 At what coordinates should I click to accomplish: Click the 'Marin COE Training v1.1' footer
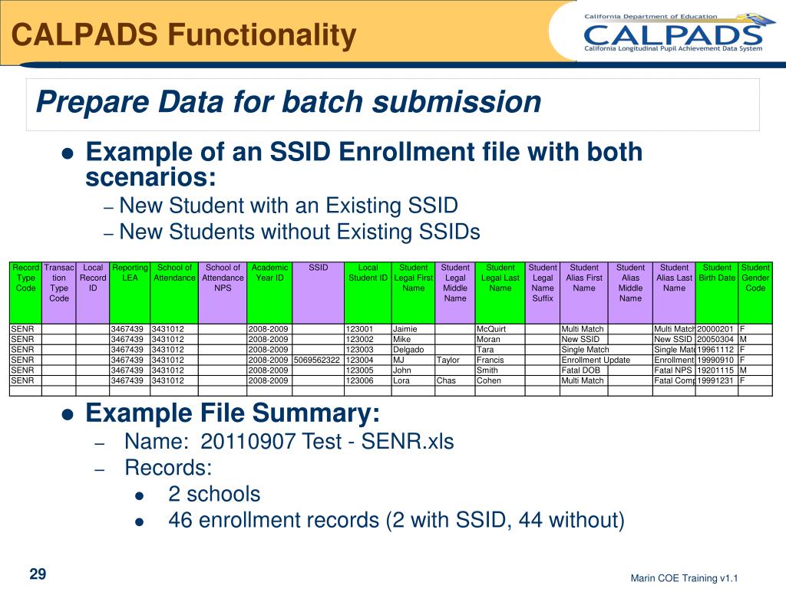click(684, 578)
